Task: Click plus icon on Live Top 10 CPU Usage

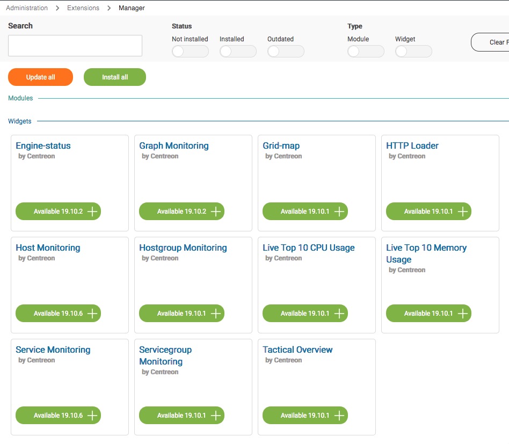Action: (x=339, y=314)
